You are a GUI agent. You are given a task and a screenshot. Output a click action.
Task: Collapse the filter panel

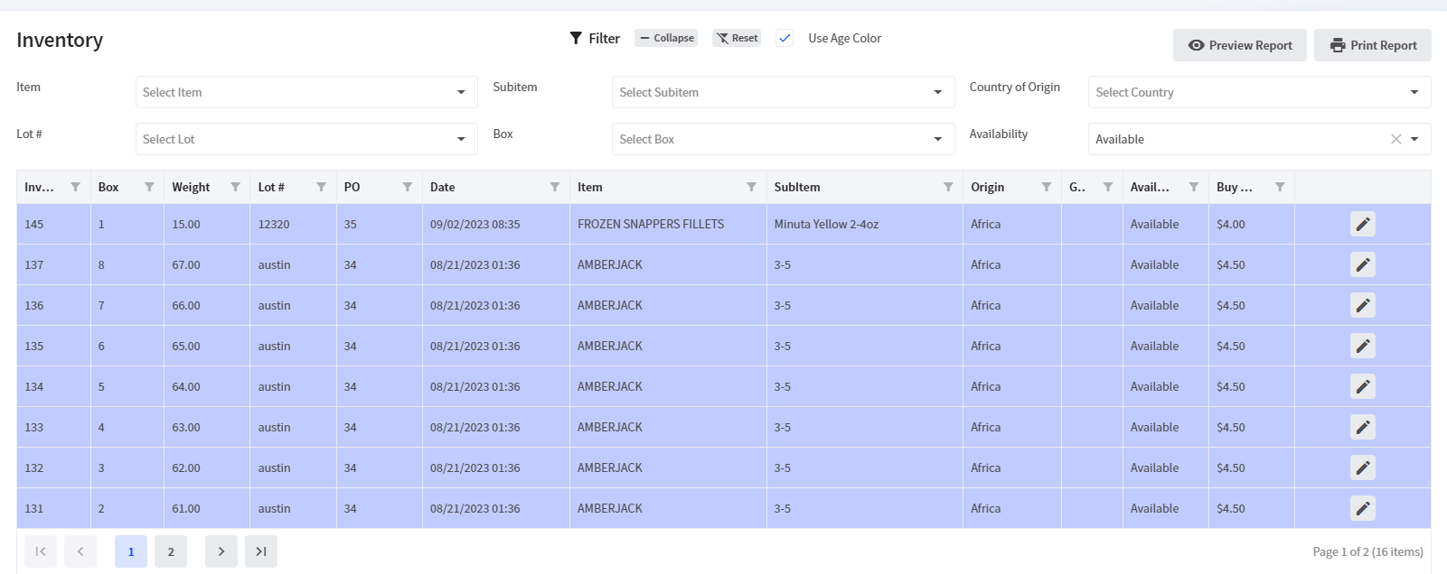click(x=666, y=38)
